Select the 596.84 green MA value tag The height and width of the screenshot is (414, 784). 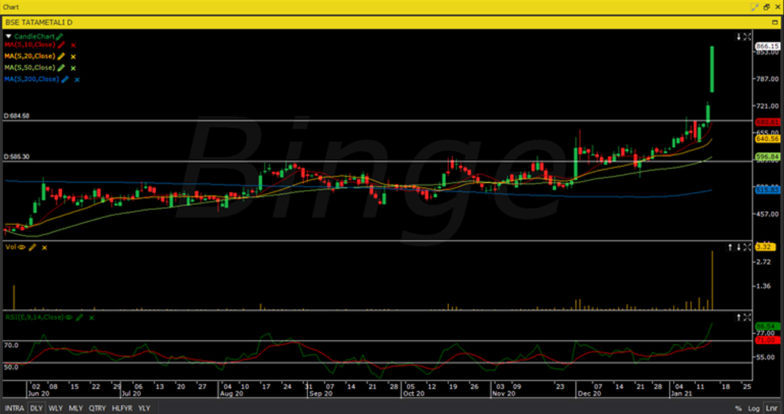click(x=767, y=157)
